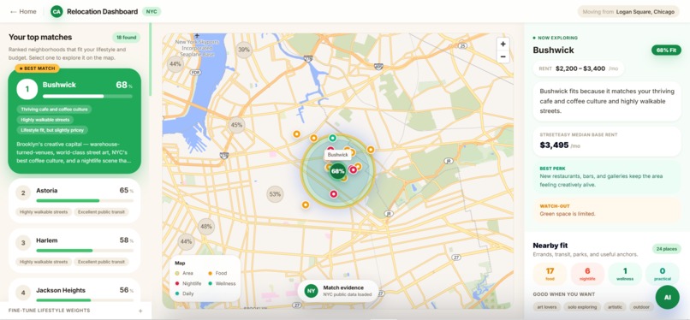Click orange food marker nearest the 53% badge

click(x=306, y=204)
